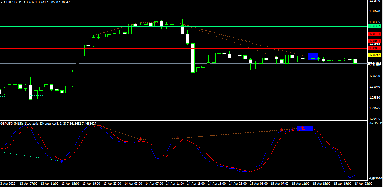Click the 13 Apr 19:00 time axis label
Viewport: 383px width, 187px height.
click(91, 184)
